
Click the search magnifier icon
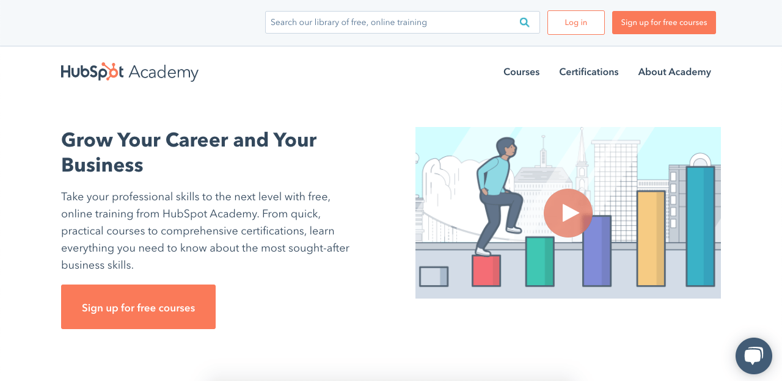[524, 23]
